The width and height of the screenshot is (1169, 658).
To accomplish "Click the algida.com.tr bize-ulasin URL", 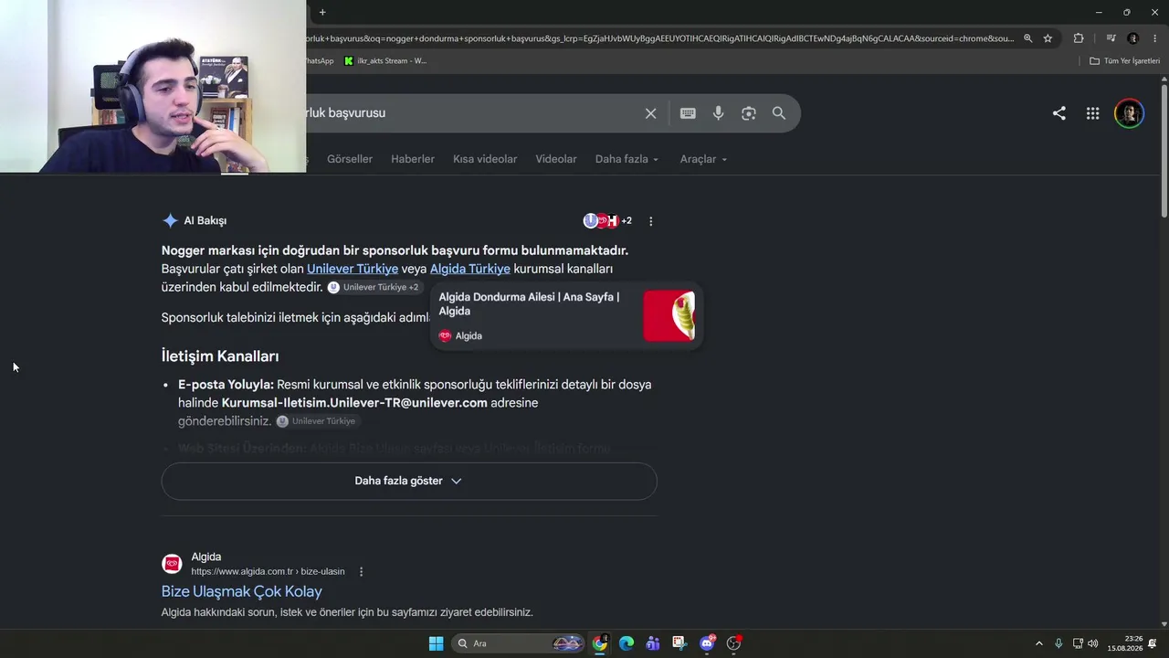I will (268, 572).
